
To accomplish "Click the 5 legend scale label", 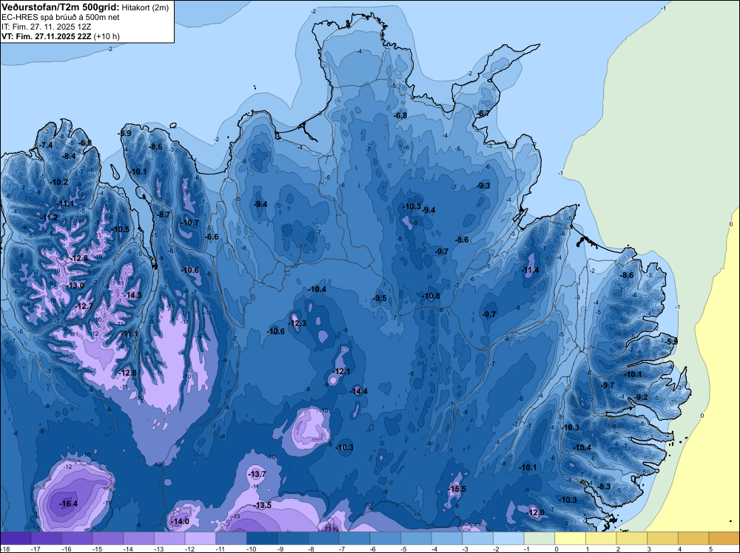I will click(710, 549).
